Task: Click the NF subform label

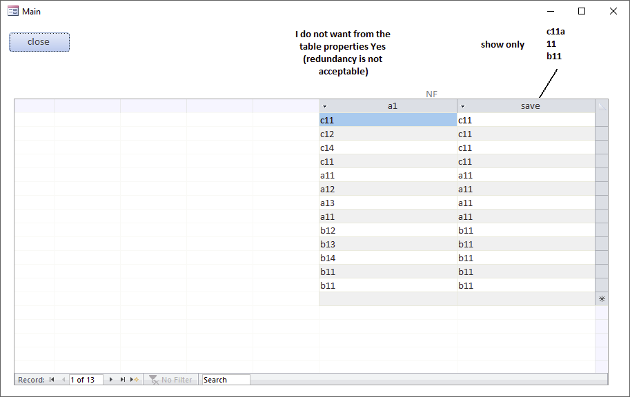Action: point(431,94)
